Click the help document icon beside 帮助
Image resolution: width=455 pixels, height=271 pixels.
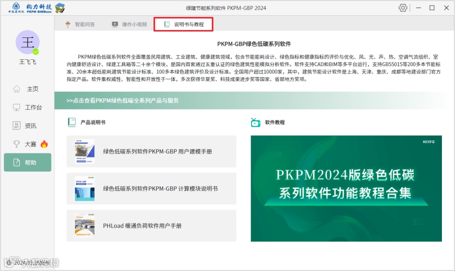[x=16, y=163]
